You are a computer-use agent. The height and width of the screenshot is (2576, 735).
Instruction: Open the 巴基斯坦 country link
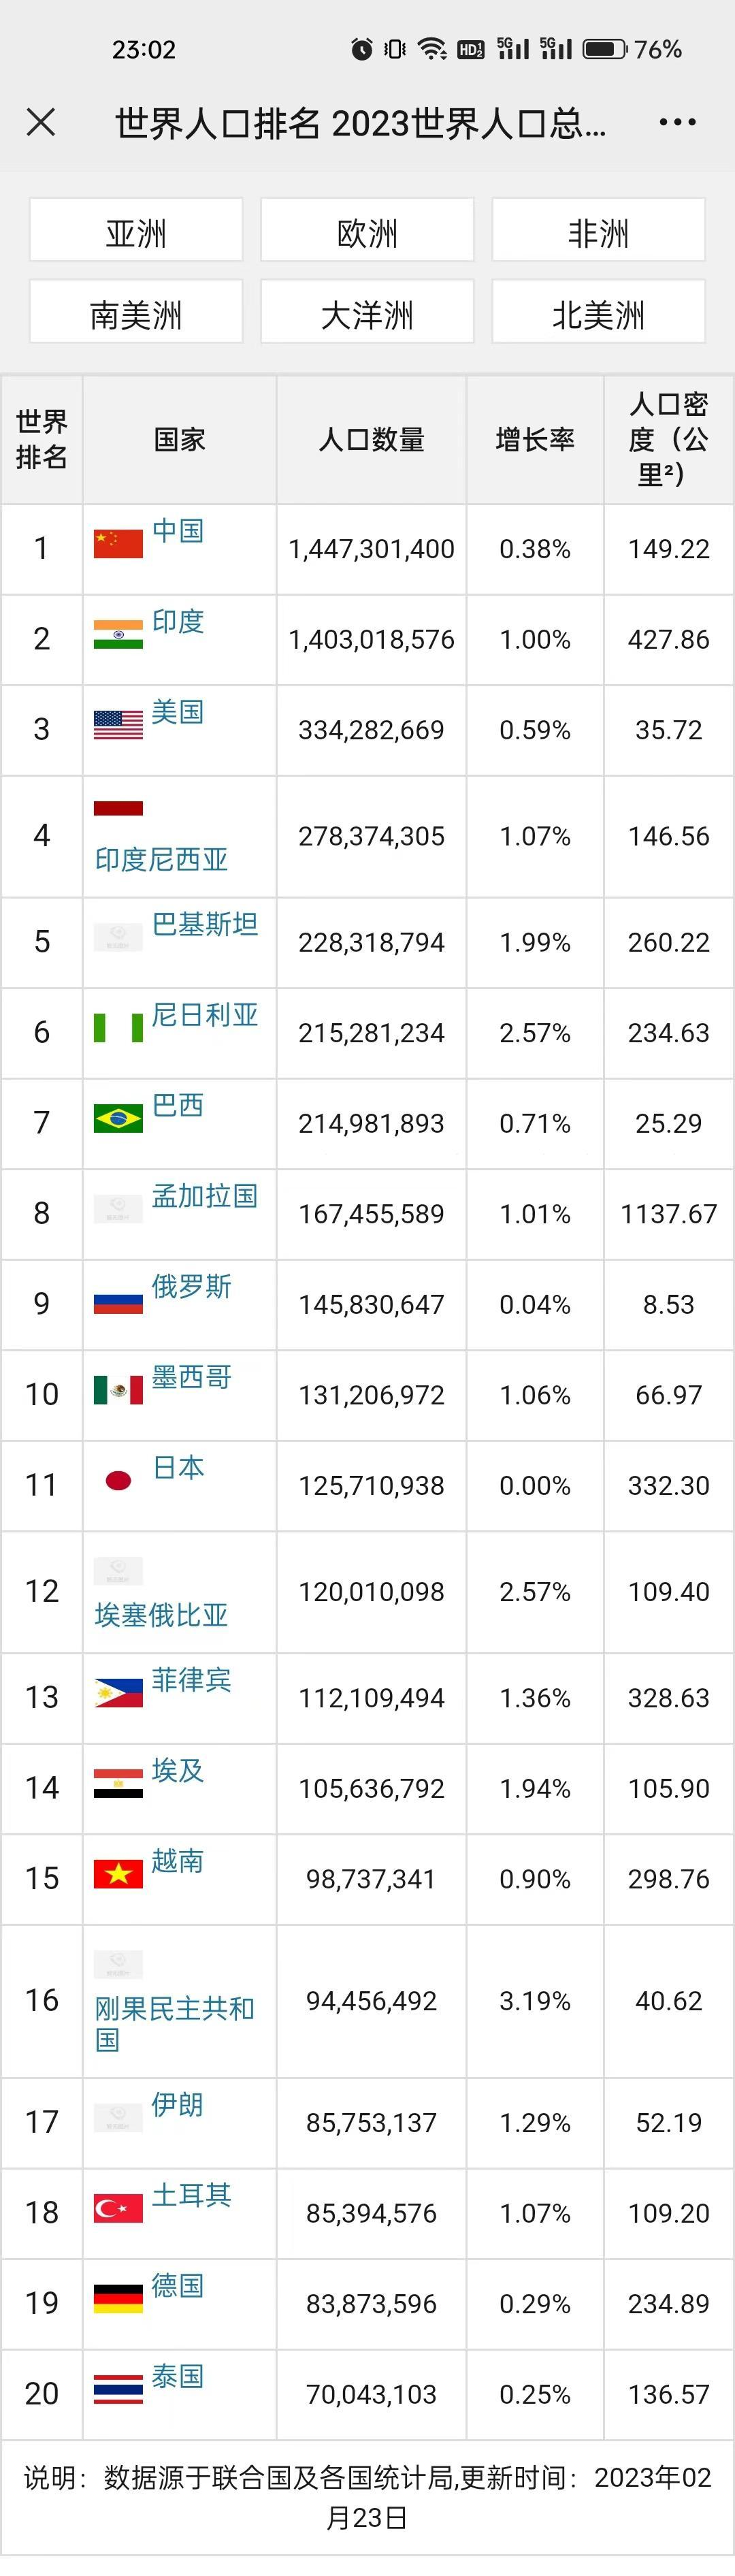(205, 923)
